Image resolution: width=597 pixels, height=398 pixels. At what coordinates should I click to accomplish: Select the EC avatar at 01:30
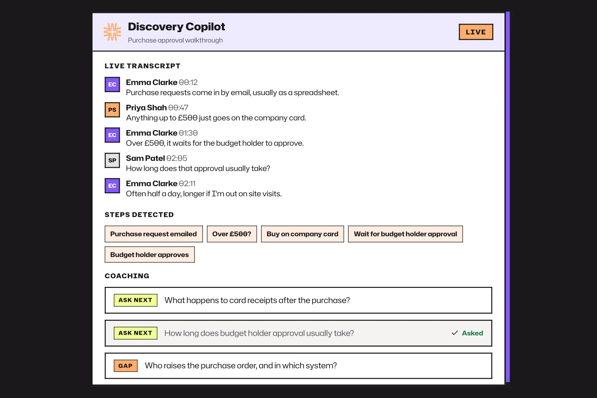pos(112,135)
